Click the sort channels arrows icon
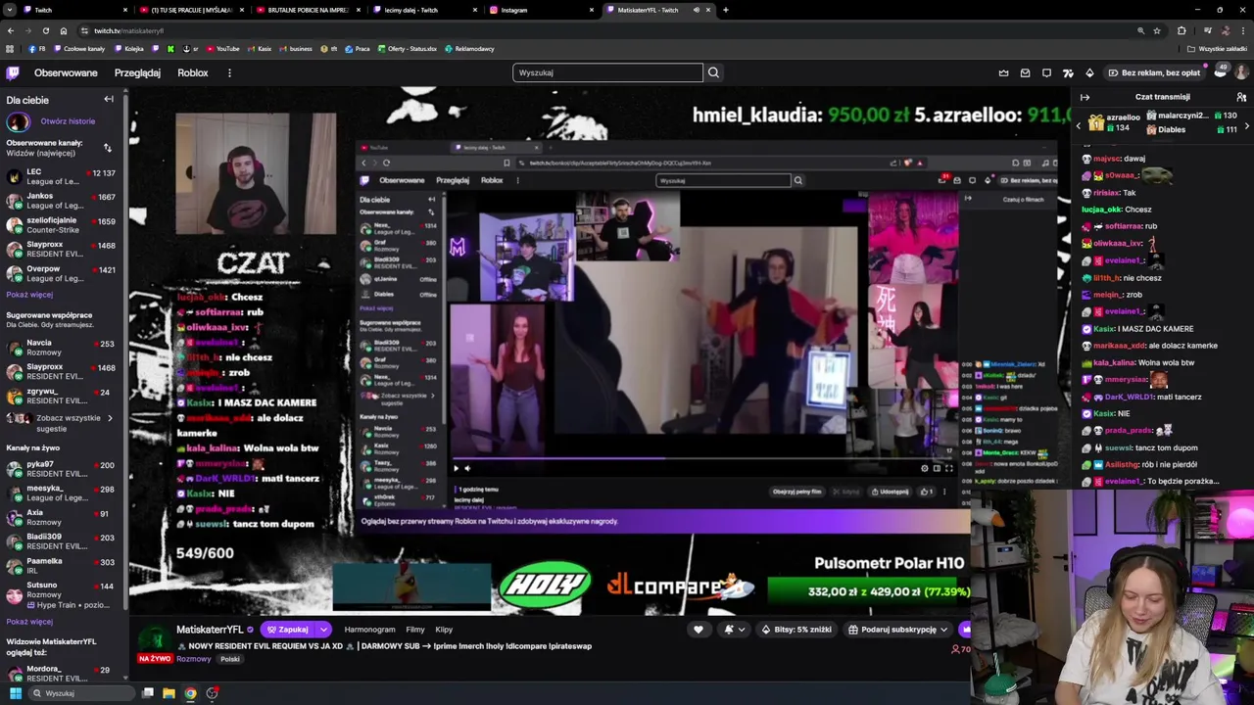This screenshot has width=1254, height=705. (107, 148)
